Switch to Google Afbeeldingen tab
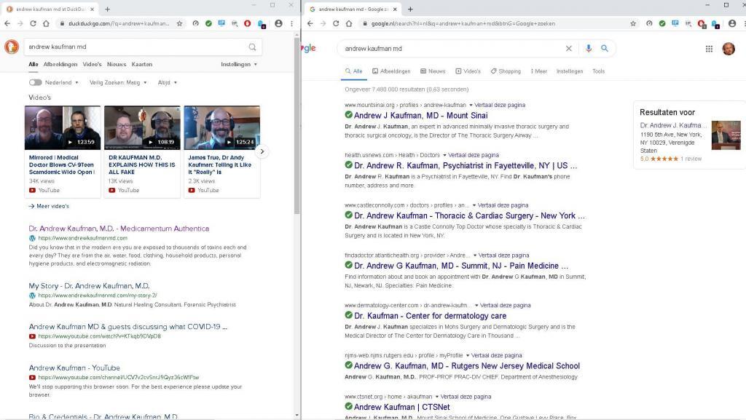 coord(391,71)
